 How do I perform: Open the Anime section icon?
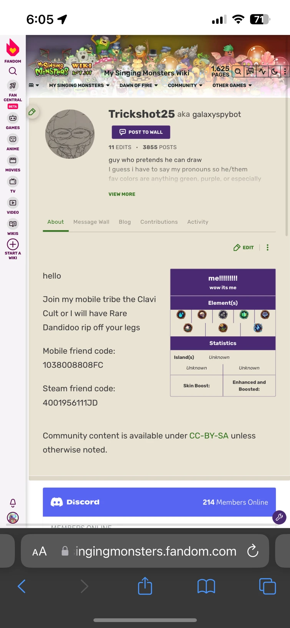pos(13,140)
